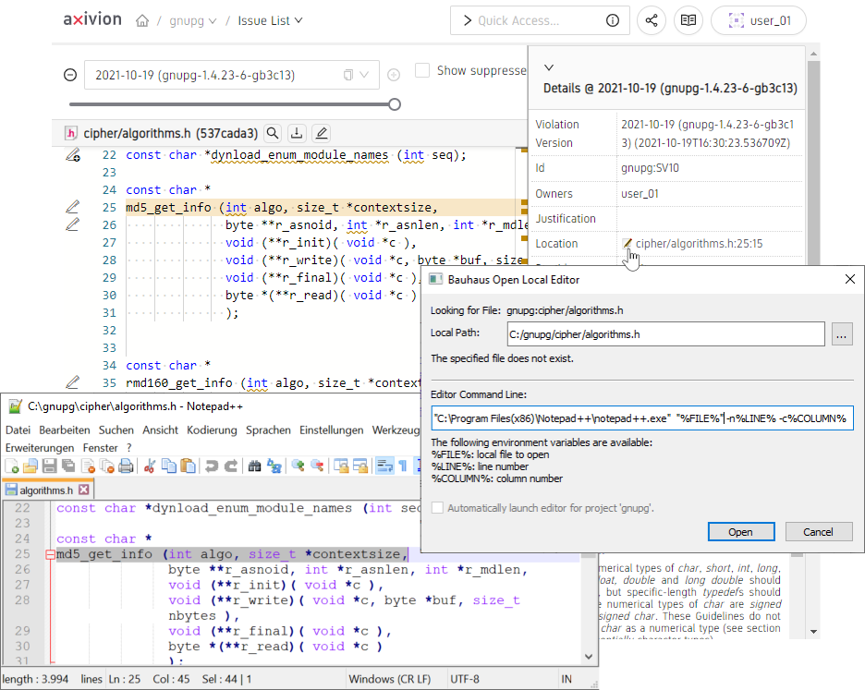Click the Save All icon in Notepad++ toolbar

[x=68, y=466]
